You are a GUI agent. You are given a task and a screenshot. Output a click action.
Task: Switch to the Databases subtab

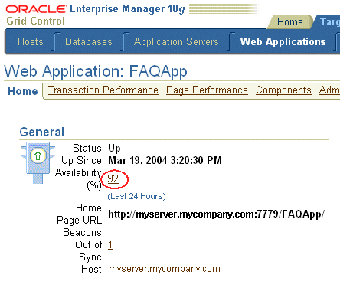(x=89, y=41)
